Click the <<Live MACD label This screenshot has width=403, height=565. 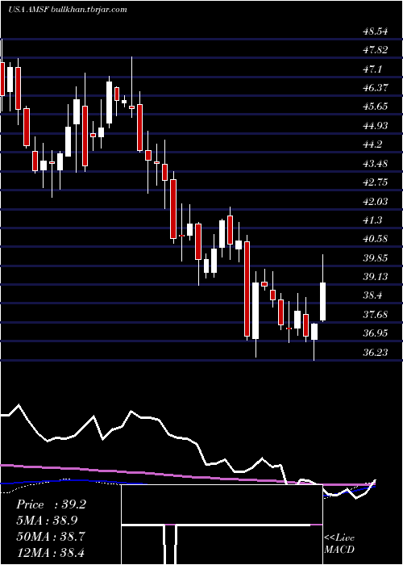coord(339,543)
